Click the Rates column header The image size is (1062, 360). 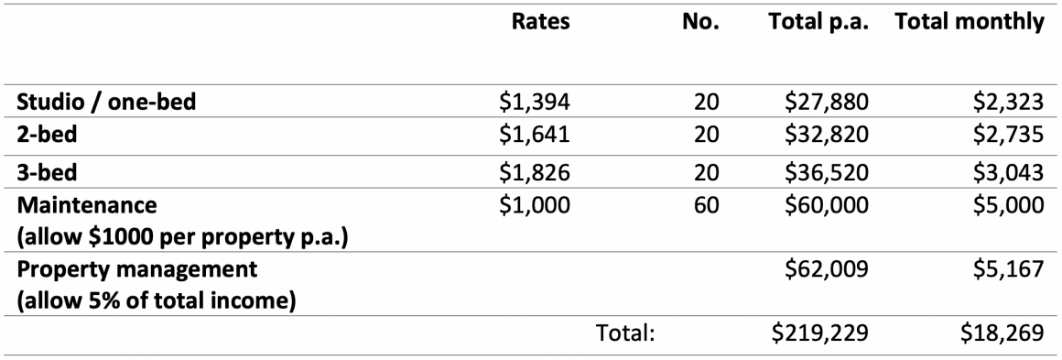click(x=540, y=22)
